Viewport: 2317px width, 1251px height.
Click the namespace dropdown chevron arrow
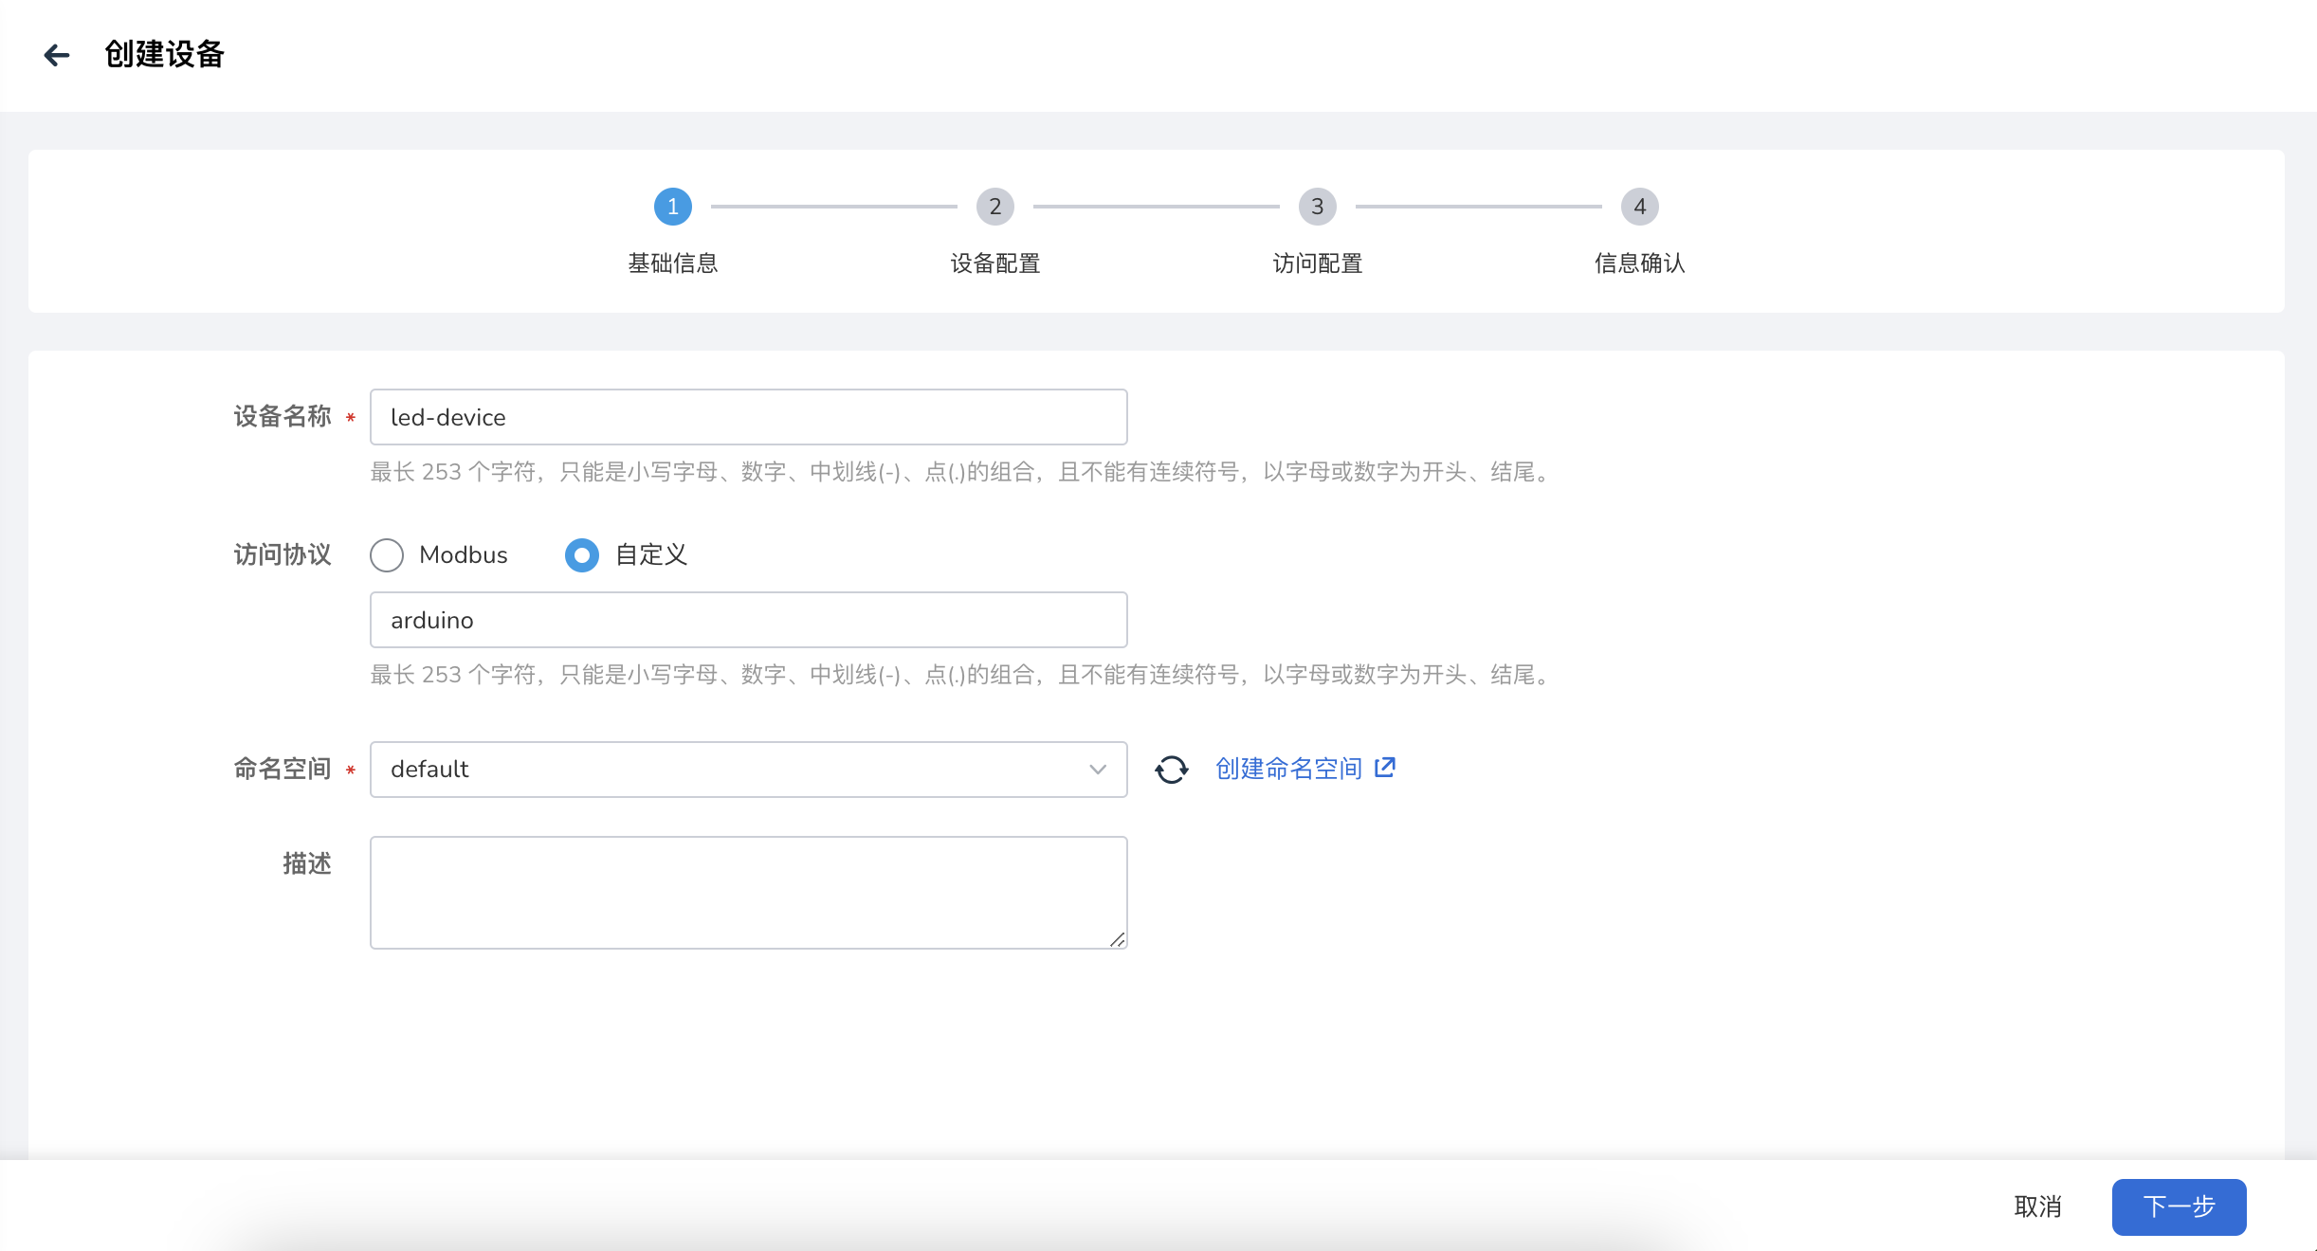tap(1097, 770)
